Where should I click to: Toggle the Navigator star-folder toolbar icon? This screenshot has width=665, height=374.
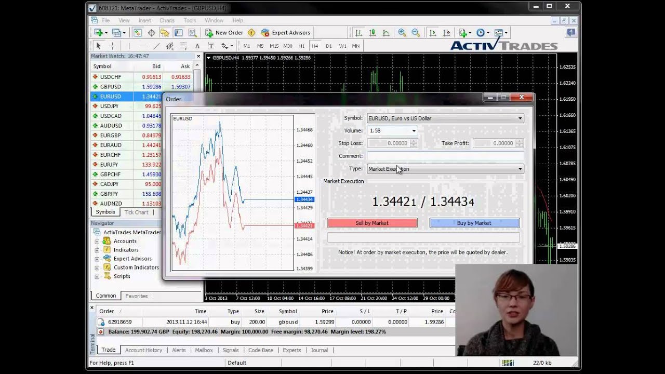click(165, 33)
